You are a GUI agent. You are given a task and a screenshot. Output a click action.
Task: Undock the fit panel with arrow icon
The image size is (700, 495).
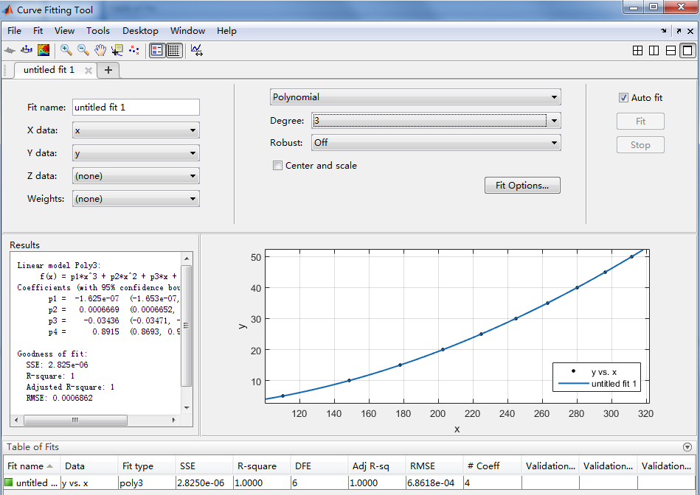[679, 31]
